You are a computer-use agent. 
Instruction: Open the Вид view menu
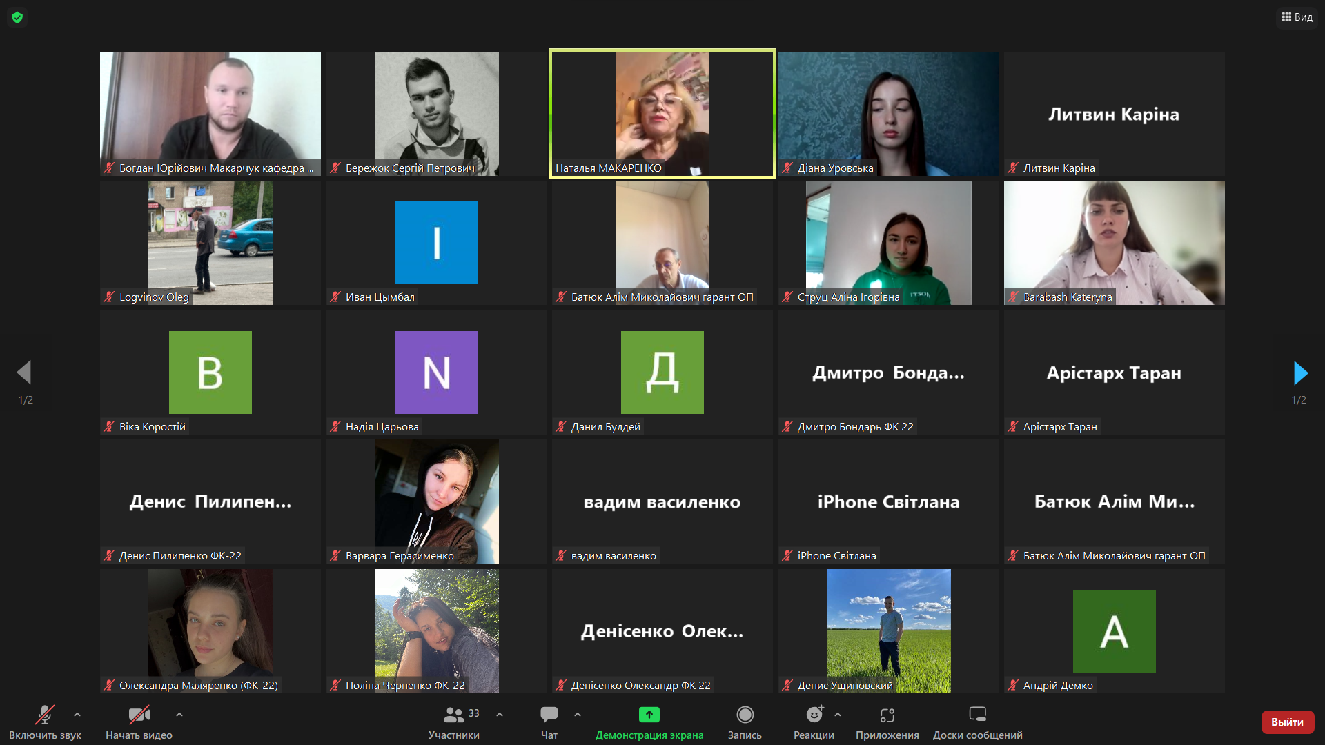pyautogui.click(x=1297, y=17)
